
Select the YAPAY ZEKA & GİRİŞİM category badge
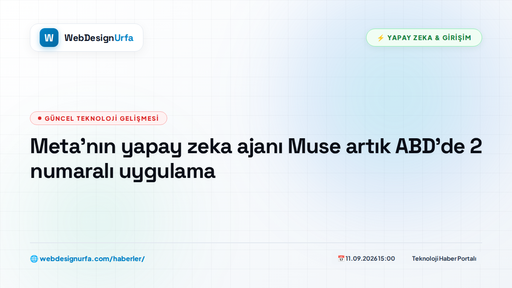tap(424, 38)
